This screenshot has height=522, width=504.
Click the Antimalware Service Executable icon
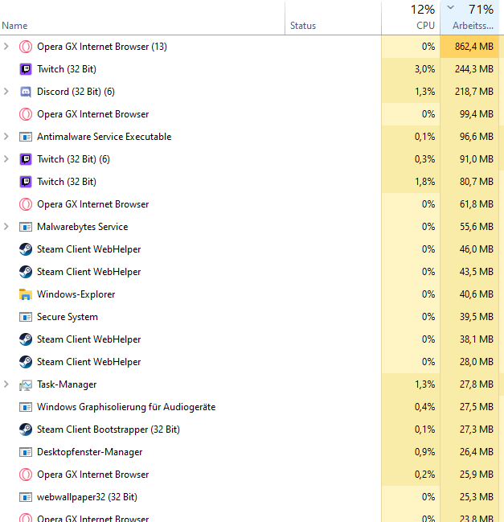point(26,137)
